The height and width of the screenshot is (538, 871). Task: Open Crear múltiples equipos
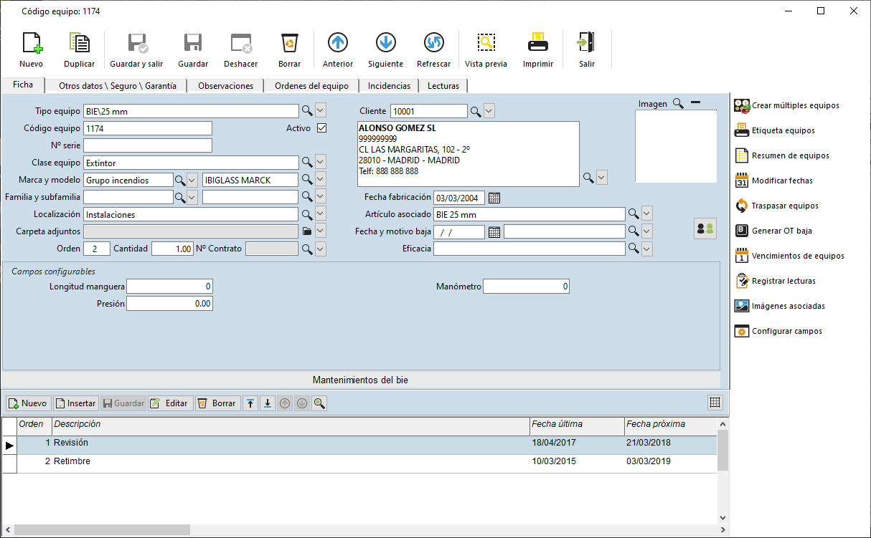point(787,105)
